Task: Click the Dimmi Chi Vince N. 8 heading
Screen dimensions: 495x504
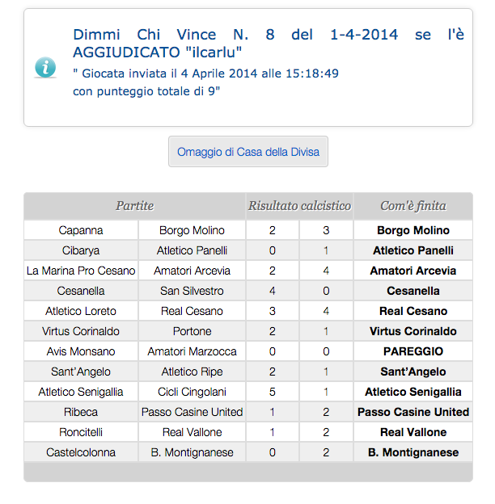Action: point(235,44)
